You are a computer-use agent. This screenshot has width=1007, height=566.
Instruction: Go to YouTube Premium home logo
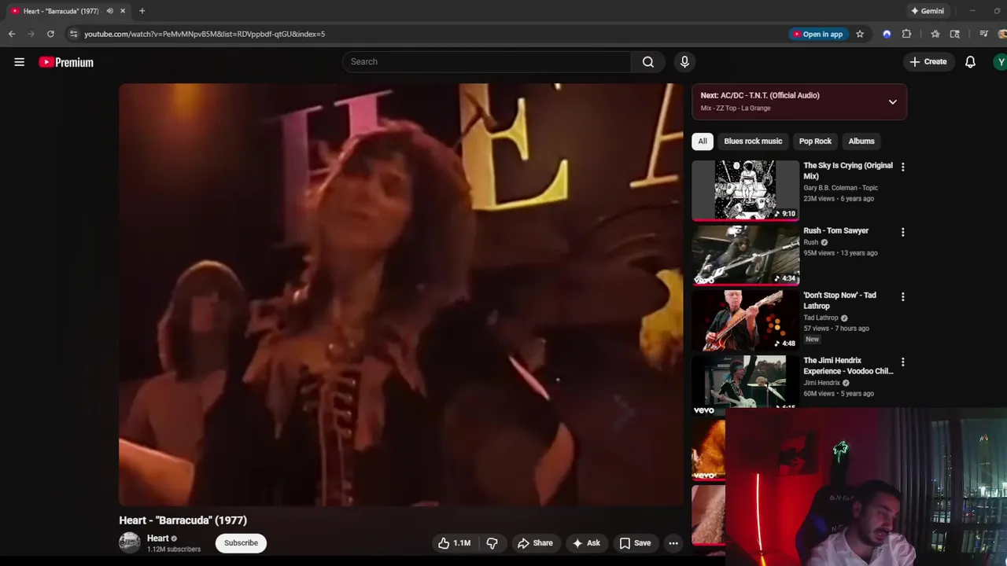[x=66, y=62]
